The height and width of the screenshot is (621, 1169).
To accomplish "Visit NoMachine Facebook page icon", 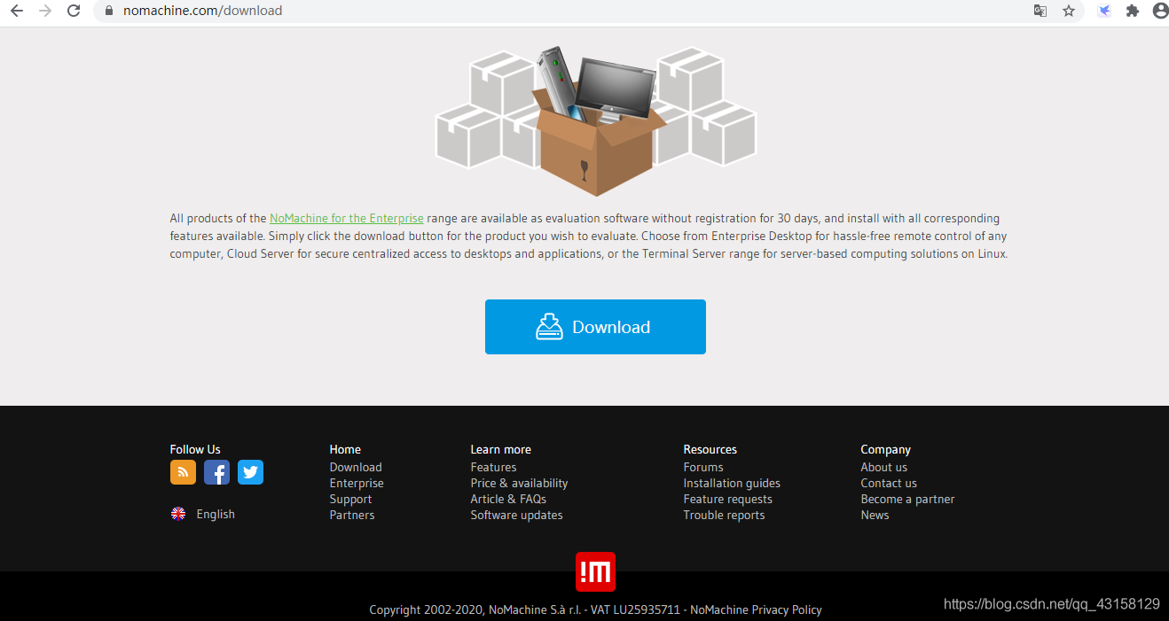I will point(216,472).
